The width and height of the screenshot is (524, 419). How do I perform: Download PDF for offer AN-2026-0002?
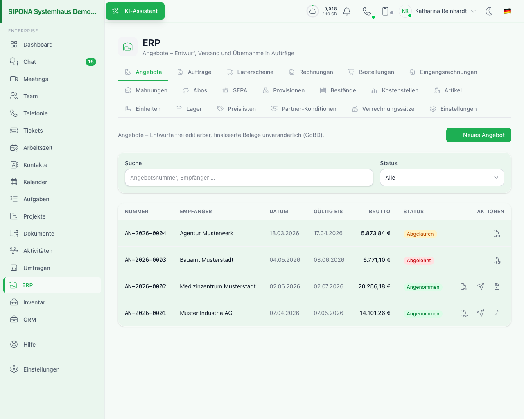[x=464, y=287]
